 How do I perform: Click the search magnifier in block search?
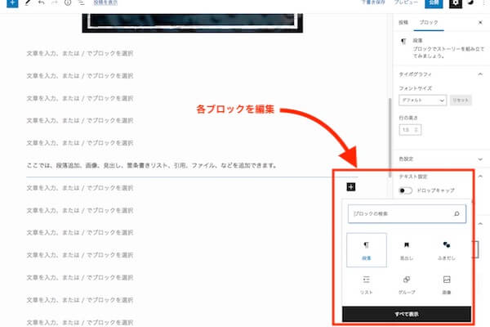[457, 213]
